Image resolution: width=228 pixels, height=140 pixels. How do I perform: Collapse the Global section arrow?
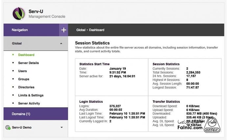pos(61,43)
